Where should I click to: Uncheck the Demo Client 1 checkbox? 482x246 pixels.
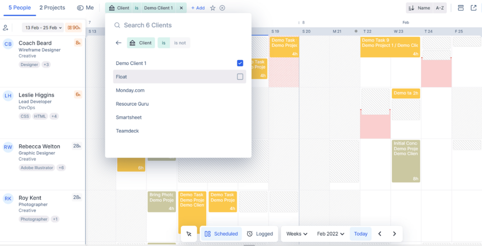click(240, 63)
